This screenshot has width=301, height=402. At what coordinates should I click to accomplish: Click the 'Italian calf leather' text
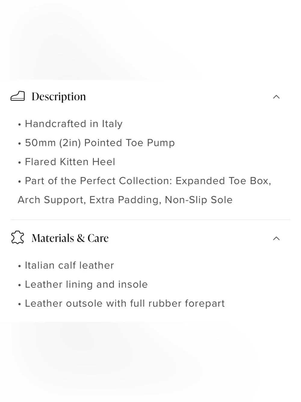click(70, 265)
